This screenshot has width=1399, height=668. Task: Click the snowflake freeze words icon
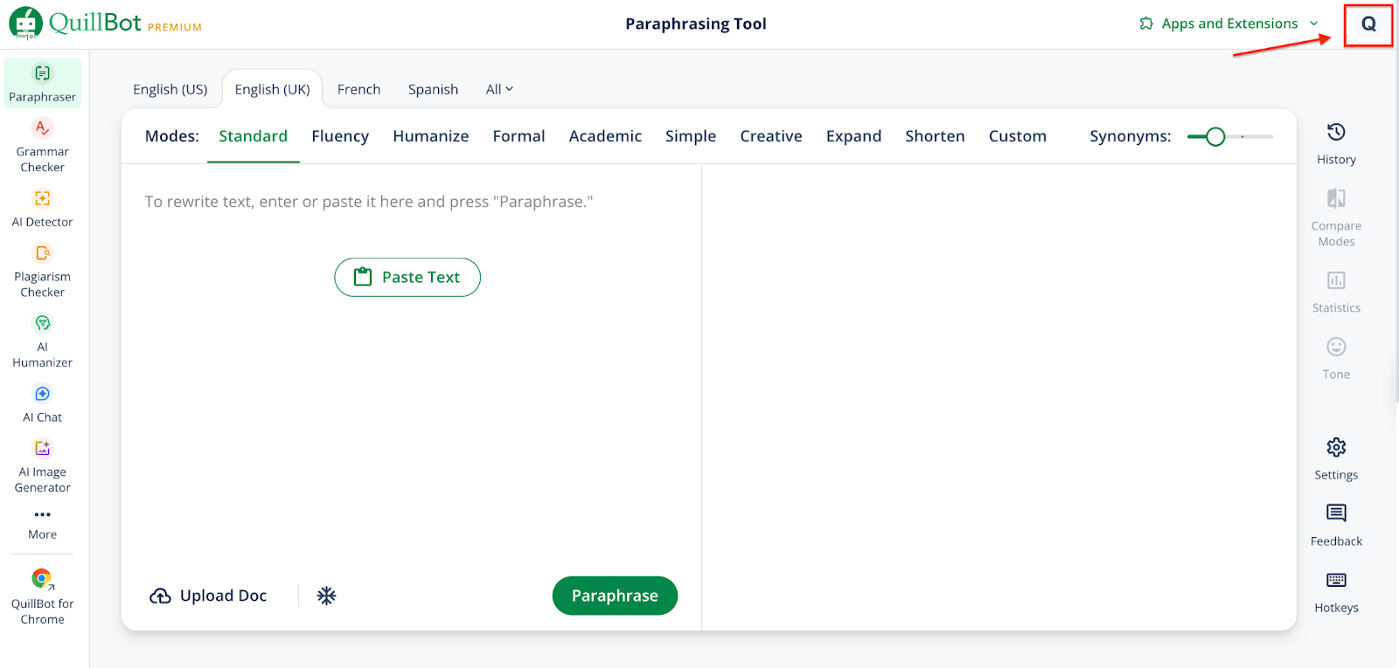(x=326, y=596)
